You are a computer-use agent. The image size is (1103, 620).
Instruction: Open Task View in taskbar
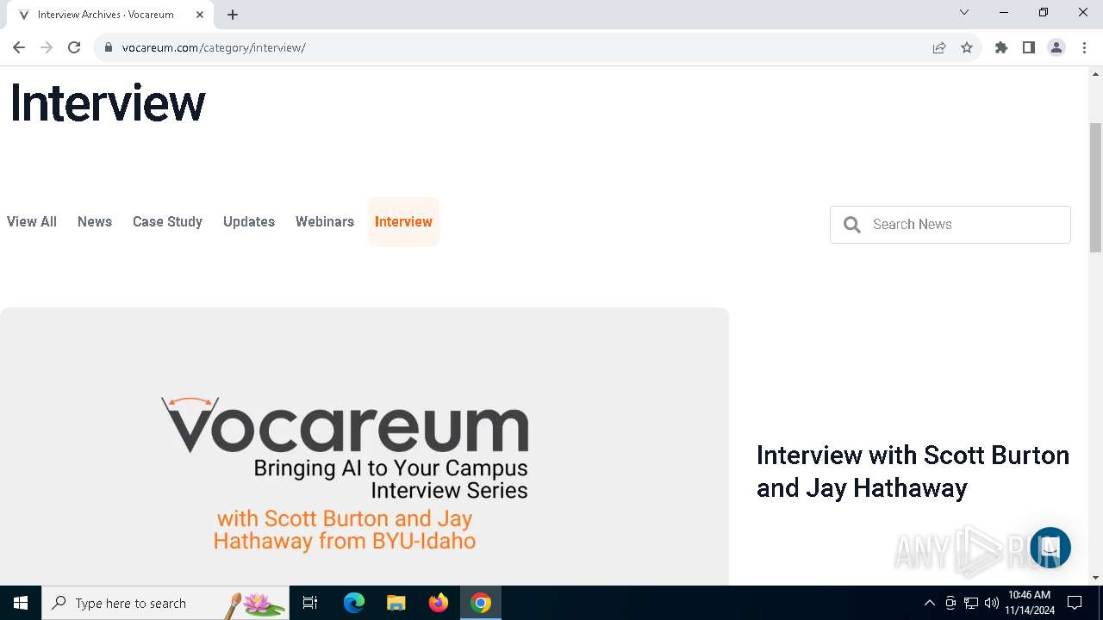310,603
